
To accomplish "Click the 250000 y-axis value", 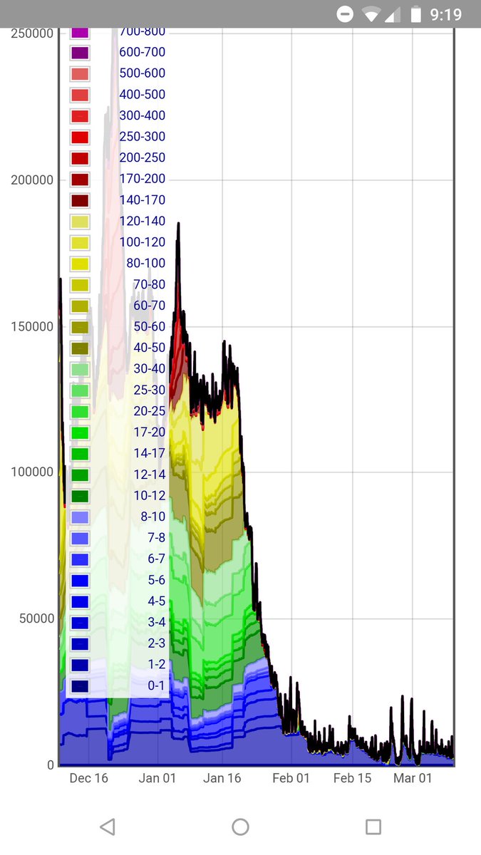I will tap(32, 33).
